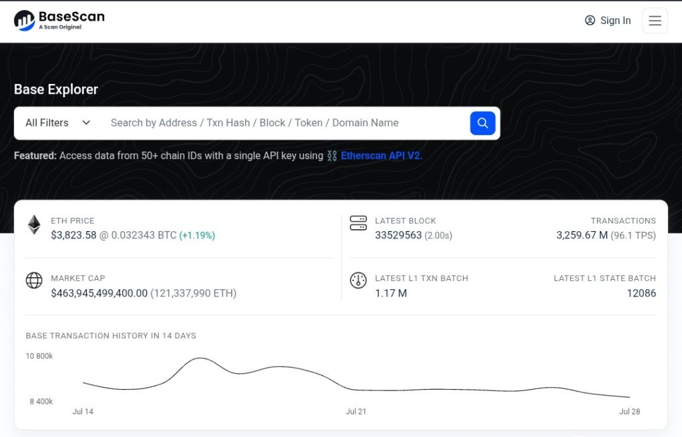Click the ETH price $3,823.58 value

(x=73, y=235)
